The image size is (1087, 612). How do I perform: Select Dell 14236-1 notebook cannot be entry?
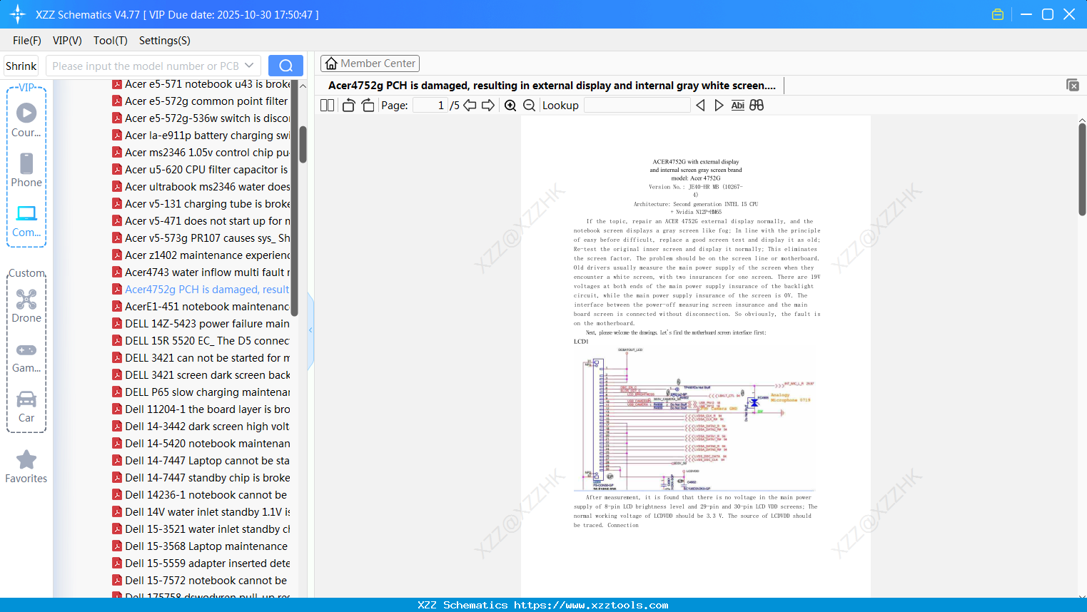pyautogui.click(x=207, y=495)
